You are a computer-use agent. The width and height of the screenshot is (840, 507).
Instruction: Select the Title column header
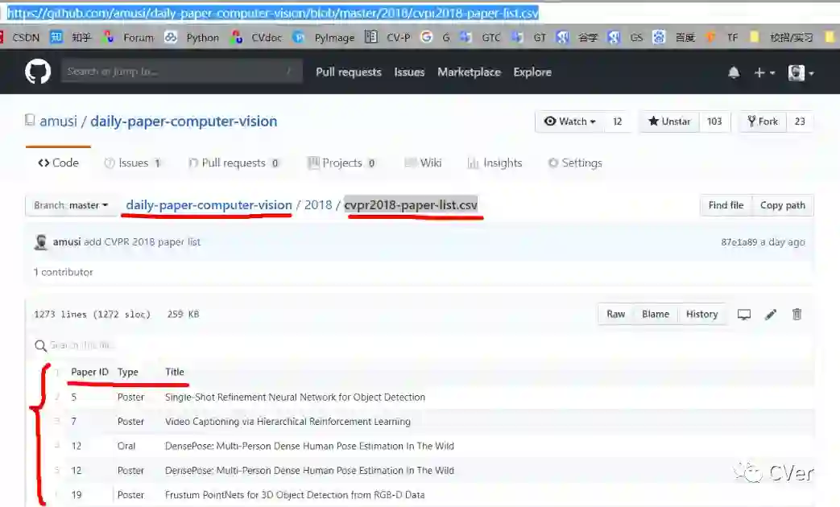click(x=175, y=372)
